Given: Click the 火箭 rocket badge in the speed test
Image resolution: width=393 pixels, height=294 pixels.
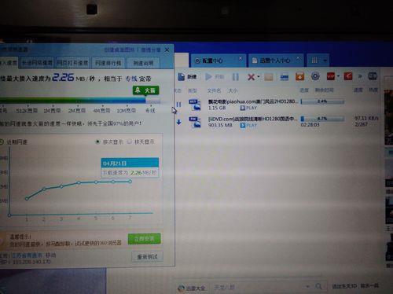Looking at the screenshot, I should point(146,90).
